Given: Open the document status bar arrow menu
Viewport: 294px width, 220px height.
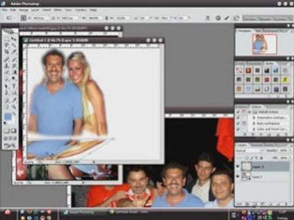Looking at the screenshot, I should coord(94,162).
